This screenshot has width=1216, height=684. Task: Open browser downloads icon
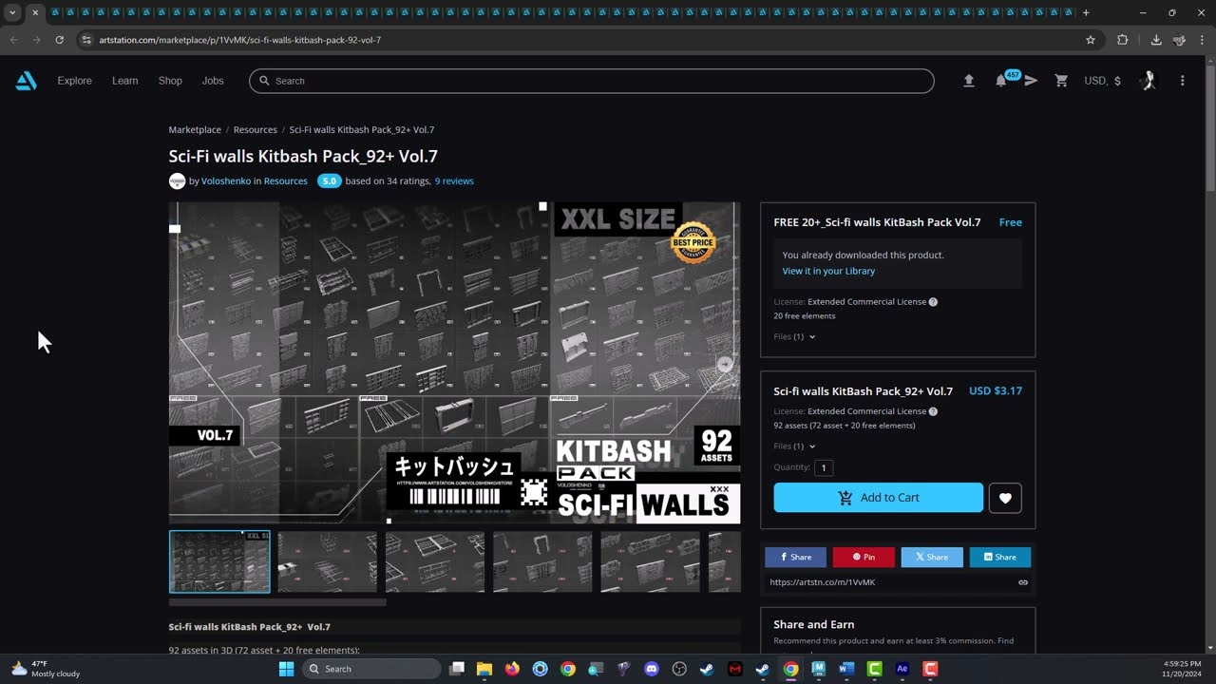pyautogui.click(x=1156, y=40)
